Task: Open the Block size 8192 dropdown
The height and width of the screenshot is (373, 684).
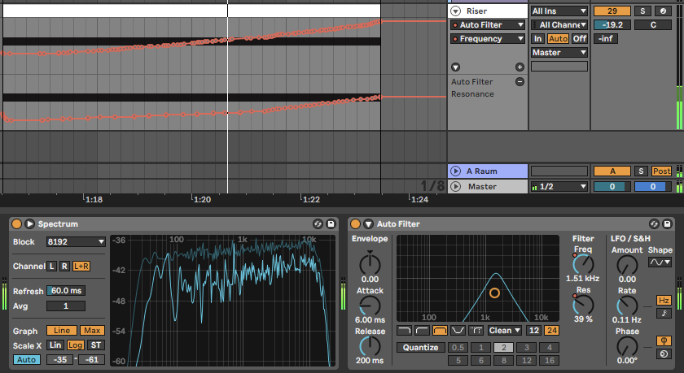Action: click(x=76, y=241)
